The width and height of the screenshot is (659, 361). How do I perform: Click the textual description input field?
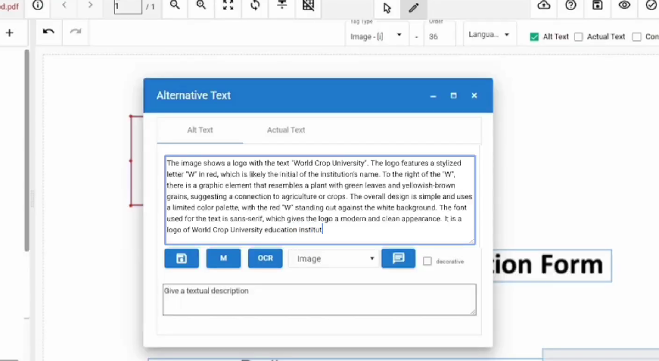click(x=319, y=299)
